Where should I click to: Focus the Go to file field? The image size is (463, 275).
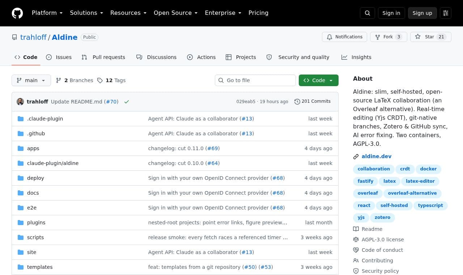coord(255,80)
